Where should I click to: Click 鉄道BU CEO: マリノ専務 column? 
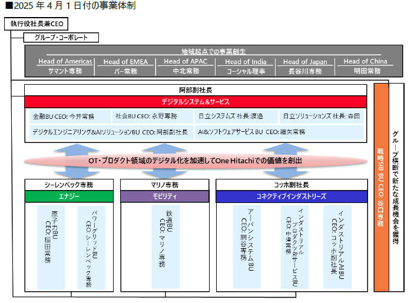point(165,247)
